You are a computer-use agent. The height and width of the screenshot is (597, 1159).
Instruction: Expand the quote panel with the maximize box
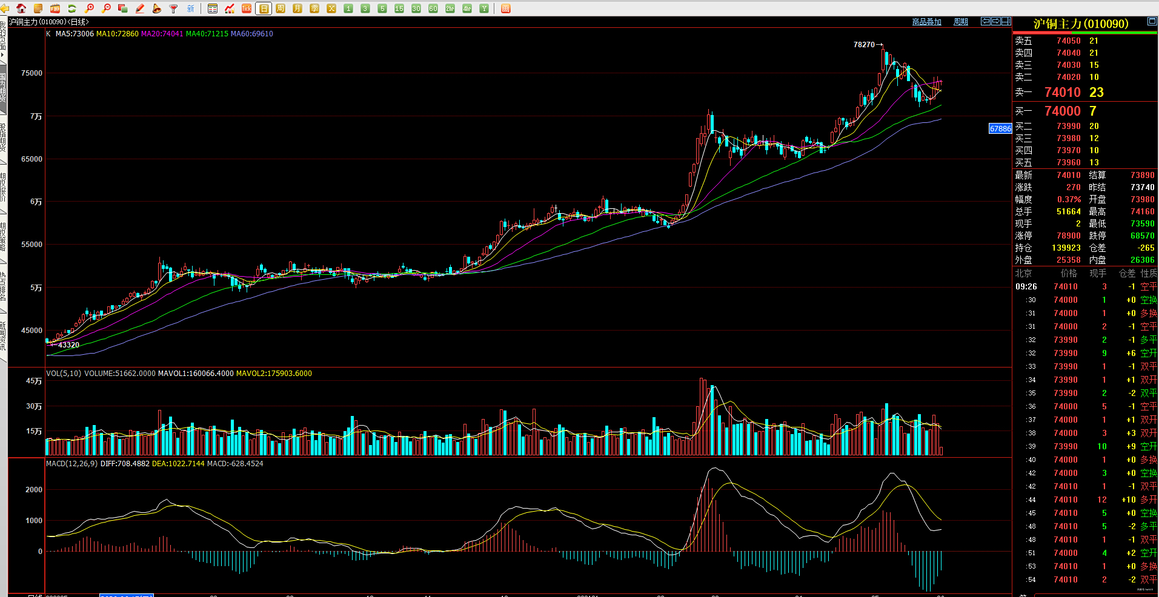point(1152,22)
